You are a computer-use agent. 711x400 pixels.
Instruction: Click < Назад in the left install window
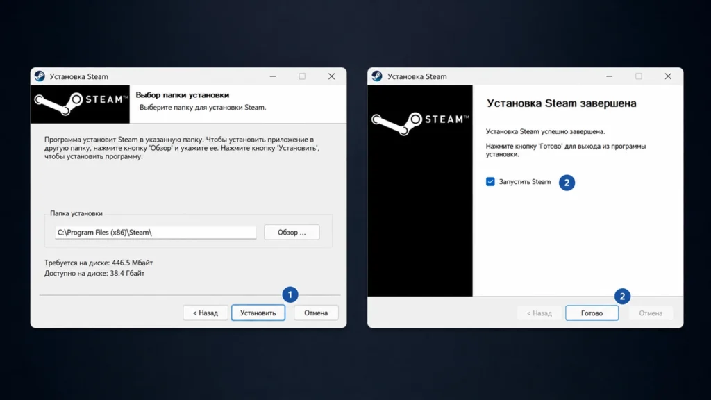[206, 313]
